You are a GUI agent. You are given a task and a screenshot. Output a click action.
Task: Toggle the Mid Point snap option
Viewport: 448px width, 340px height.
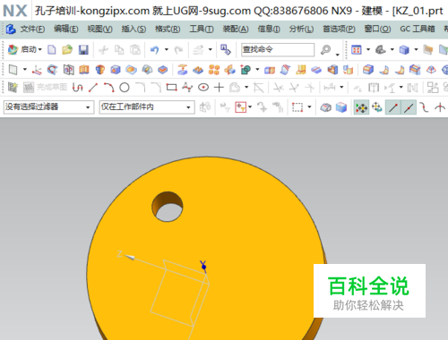[409, 107]
